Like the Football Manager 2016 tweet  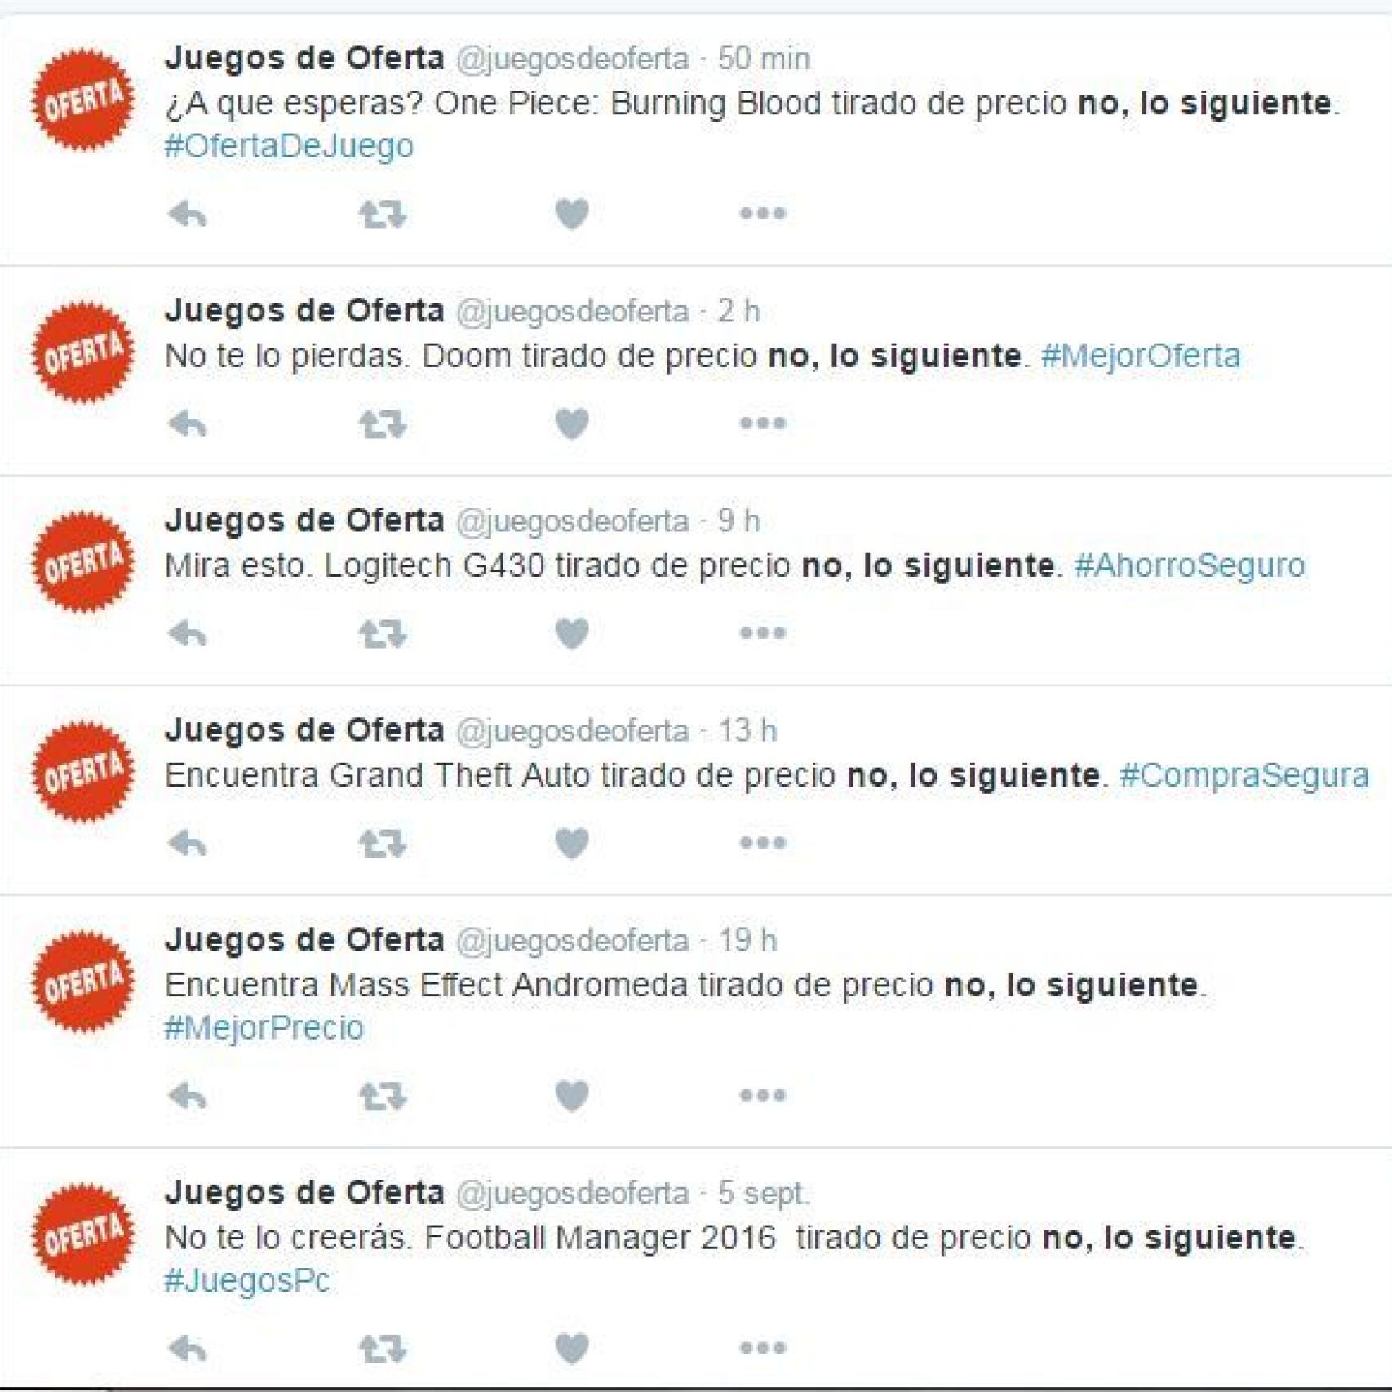pos(572,1349)
